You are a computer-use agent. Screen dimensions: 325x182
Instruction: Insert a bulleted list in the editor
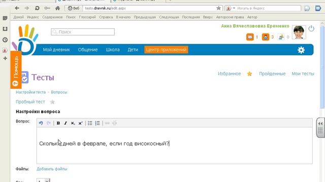(90, 123)
